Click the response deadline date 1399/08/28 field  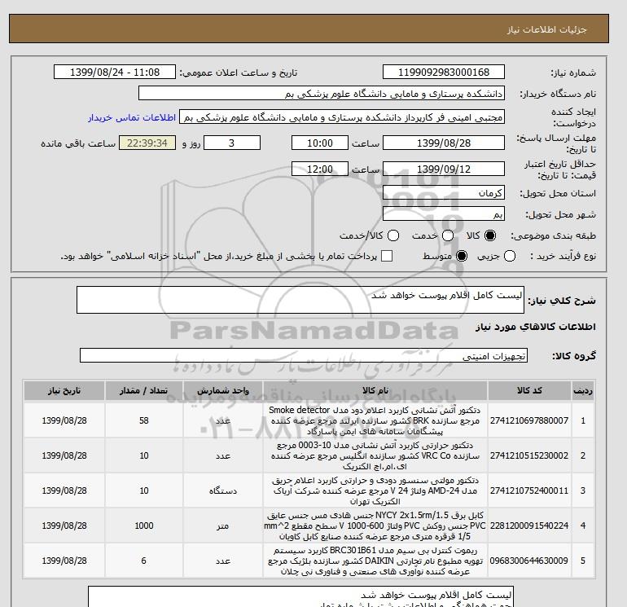[444, 143]
